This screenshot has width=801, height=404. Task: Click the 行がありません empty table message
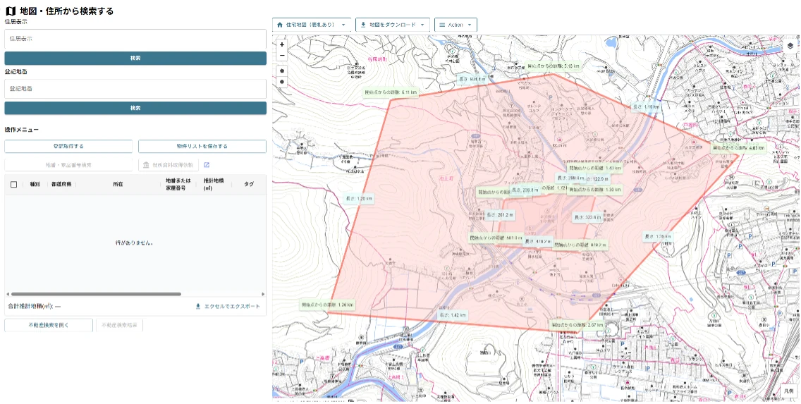(135, 243)
